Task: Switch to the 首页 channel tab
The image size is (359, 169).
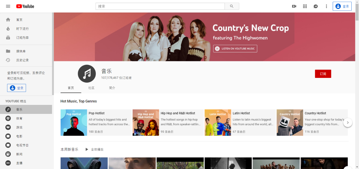Action: tap(71, 88)
